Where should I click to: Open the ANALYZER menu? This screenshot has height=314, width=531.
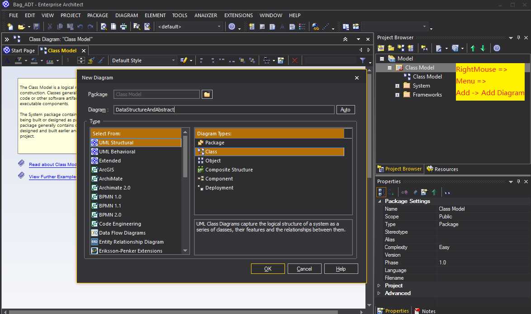tap(205, 15)
